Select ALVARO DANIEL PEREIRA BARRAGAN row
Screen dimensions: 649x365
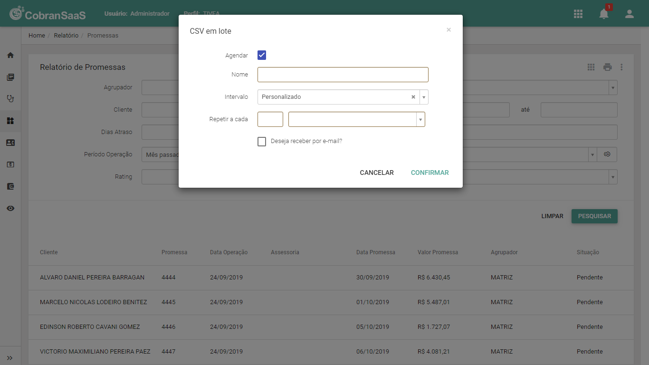coord(331,278)
